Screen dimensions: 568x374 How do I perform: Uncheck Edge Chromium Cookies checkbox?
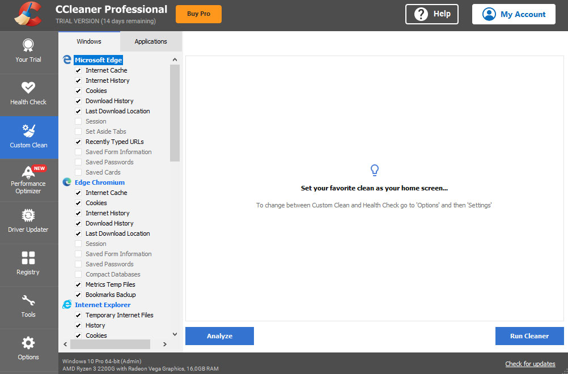(x=78, y=203)
